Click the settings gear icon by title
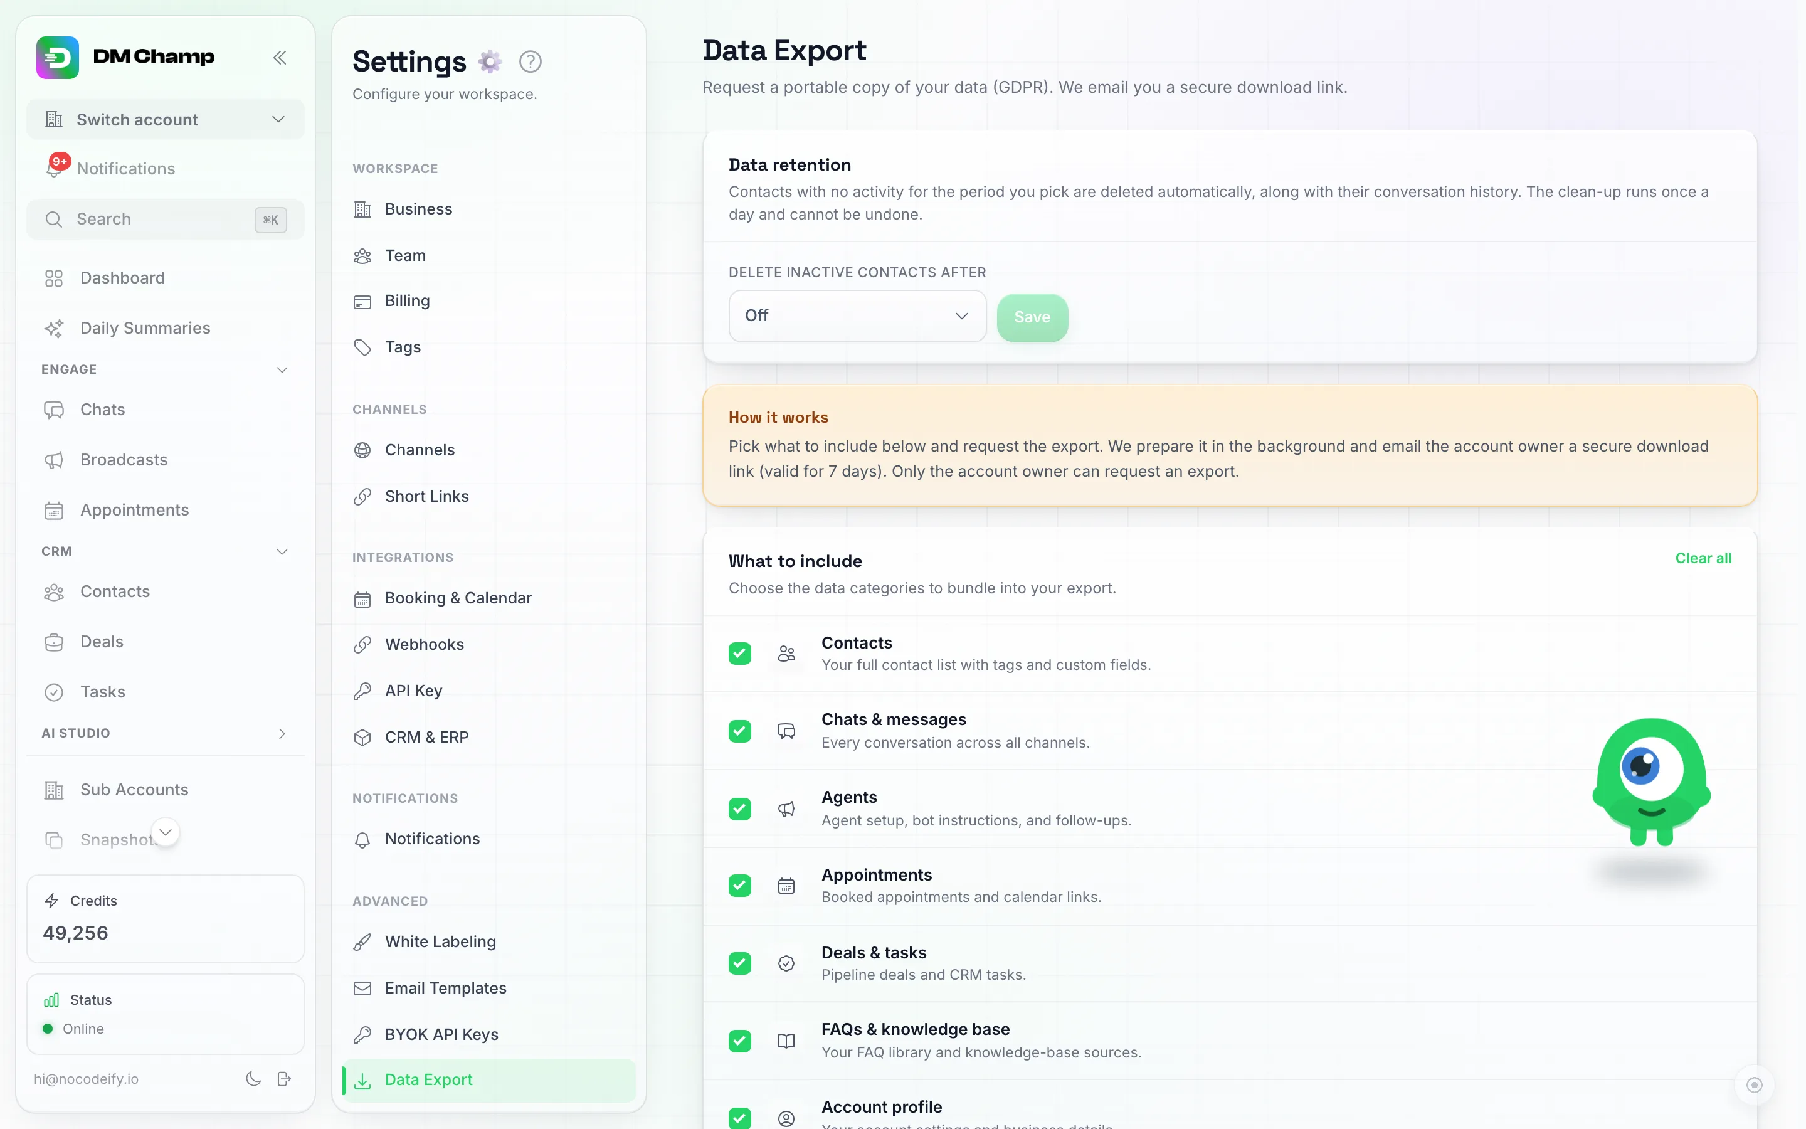The width and height of the screenshot is (1806, 1129). 490,61
